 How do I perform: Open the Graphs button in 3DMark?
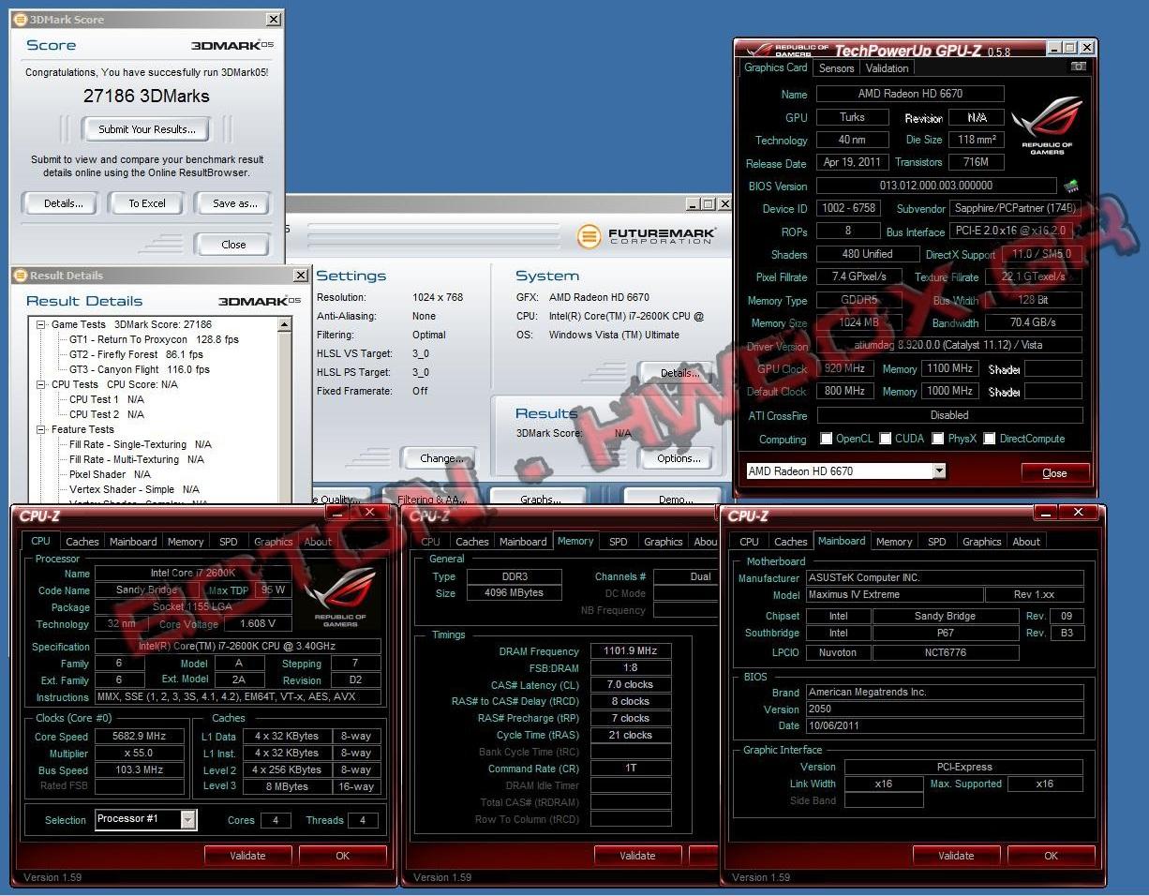[x=541, y=499]
